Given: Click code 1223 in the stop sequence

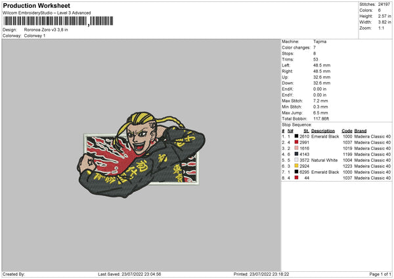Looking at the screenshot, I should point(347,166).
